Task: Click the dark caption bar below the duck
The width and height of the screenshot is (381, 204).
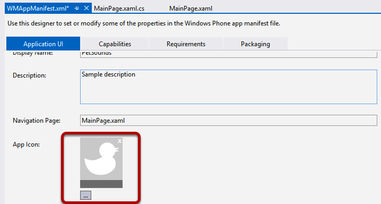Action: (101, 184)
